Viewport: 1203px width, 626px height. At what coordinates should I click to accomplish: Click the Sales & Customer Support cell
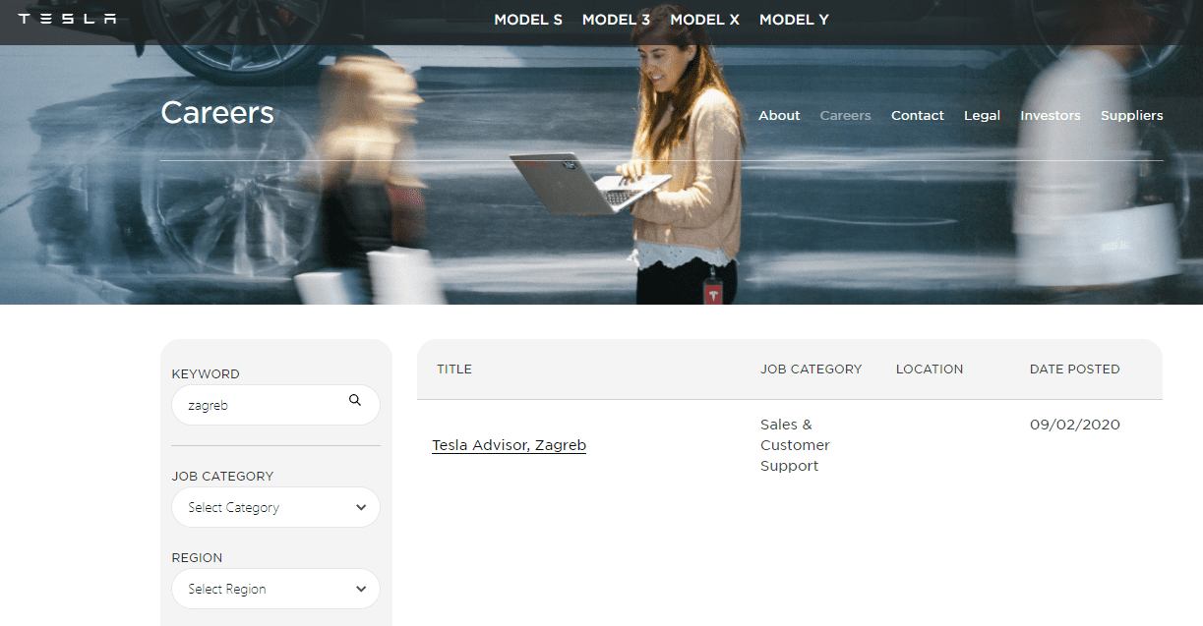(x=795, y=445)
